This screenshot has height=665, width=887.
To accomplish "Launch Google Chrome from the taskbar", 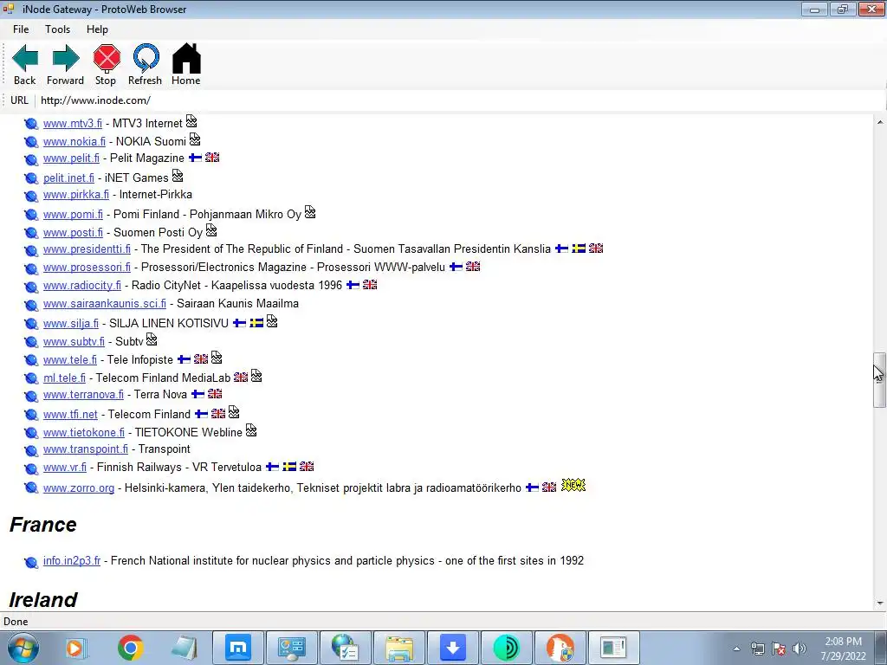I will [x=130, y=648].
